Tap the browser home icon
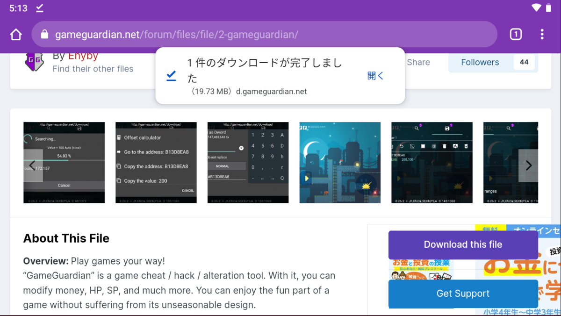Screen dimensions: 561x316 [x=16, y=34]
